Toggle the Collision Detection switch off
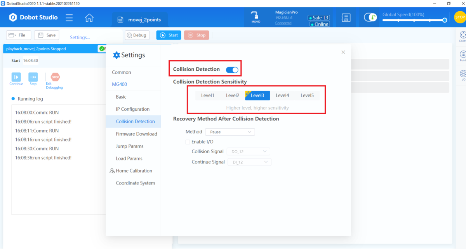 (x=232, y=70)
